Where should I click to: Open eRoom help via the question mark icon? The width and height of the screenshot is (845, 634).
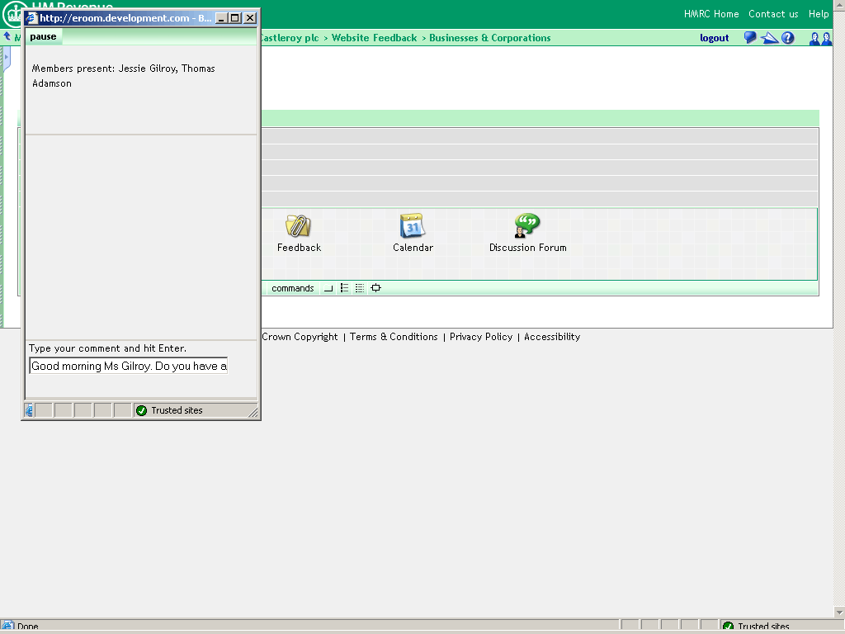[787, 37]
